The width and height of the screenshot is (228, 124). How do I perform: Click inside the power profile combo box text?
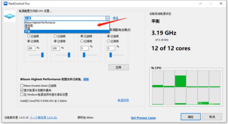tap(65, 18)
